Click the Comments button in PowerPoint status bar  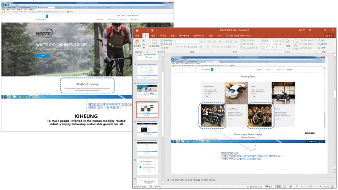[269, 187]
